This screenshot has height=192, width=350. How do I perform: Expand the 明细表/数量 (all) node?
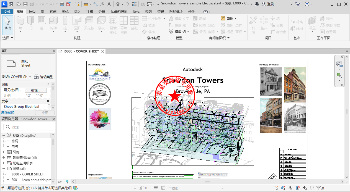tap(4, 157)
